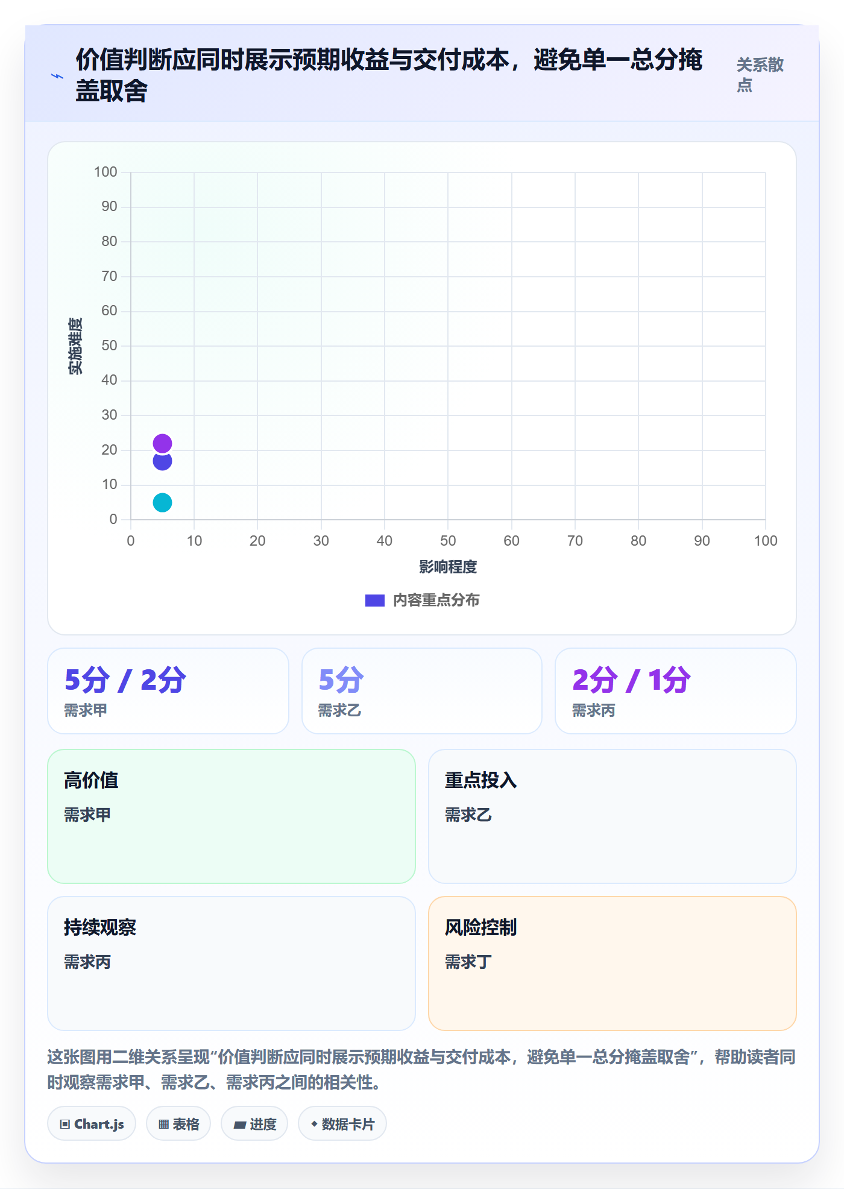Select the 风险控制 quadrant card

coord(613,963)
